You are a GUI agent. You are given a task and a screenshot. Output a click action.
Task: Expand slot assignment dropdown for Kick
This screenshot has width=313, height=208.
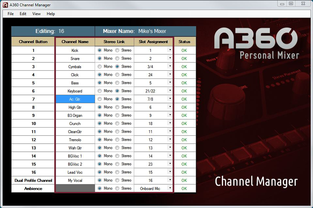[x=170, y=50]
